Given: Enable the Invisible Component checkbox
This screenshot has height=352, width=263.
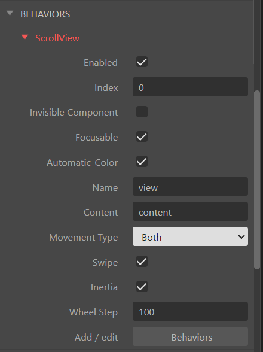Looking at the screenshot, I should tap(142, 112).
